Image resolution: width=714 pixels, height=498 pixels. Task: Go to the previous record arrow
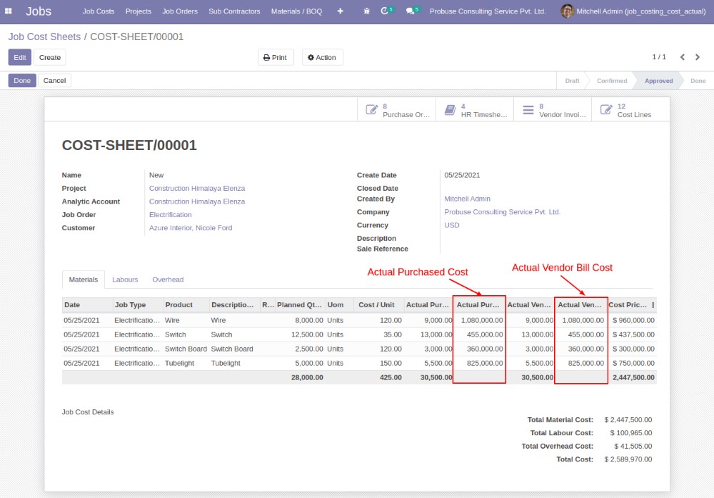pos(682,57)
